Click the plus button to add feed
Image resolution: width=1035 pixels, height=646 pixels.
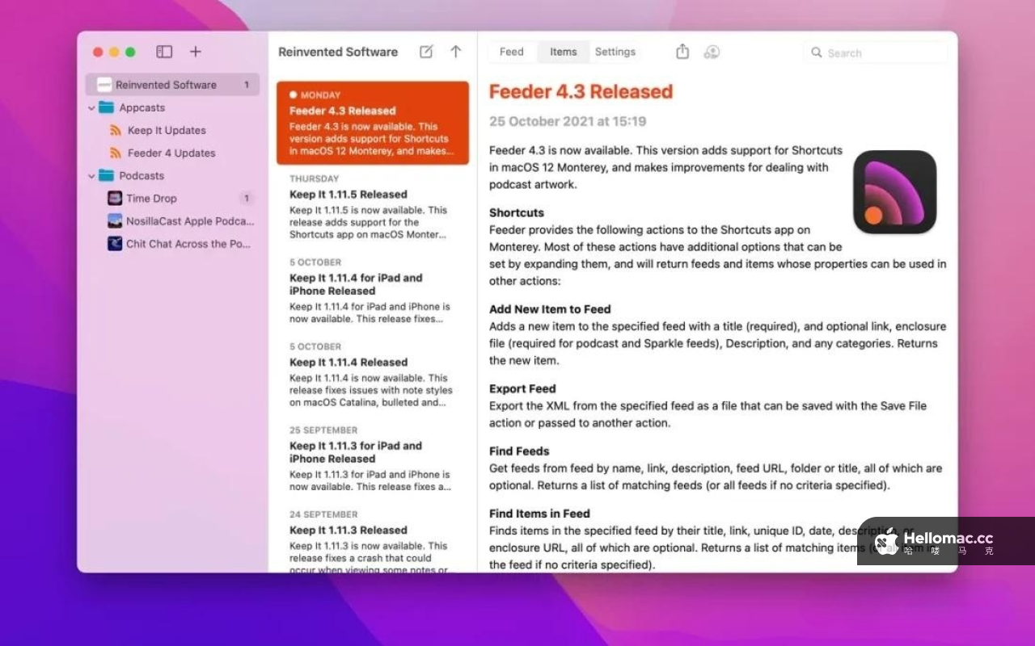[196, 52]
